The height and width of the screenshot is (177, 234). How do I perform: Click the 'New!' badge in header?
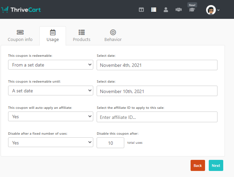pyautogui.click(x=192, y=5)
